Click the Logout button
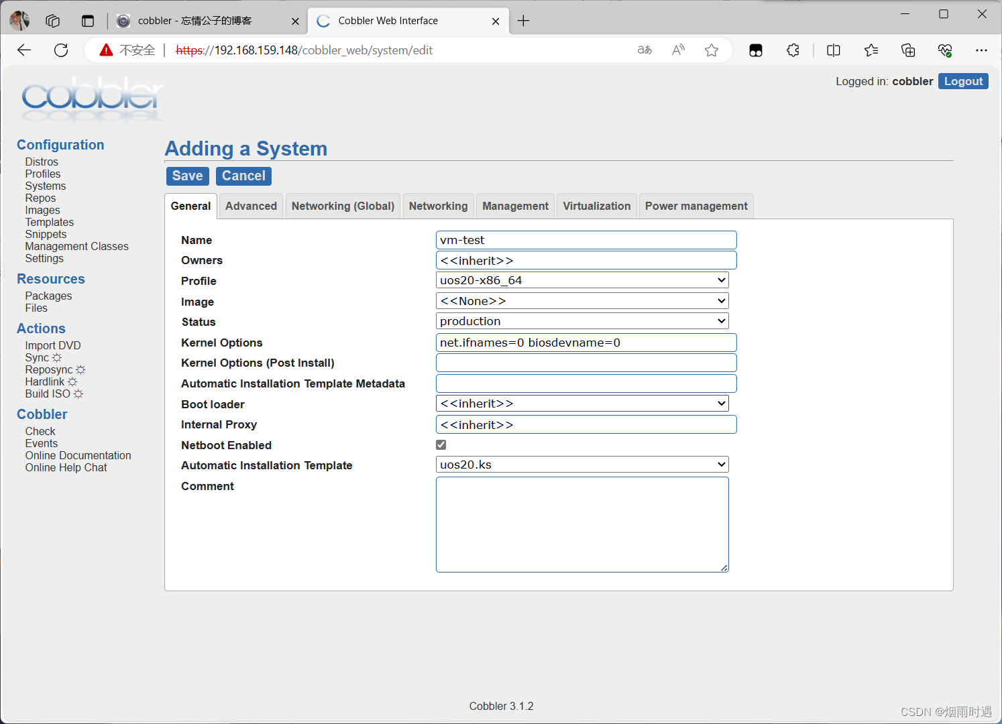Screen dimensions: 1002x724 tap(963, 81)
